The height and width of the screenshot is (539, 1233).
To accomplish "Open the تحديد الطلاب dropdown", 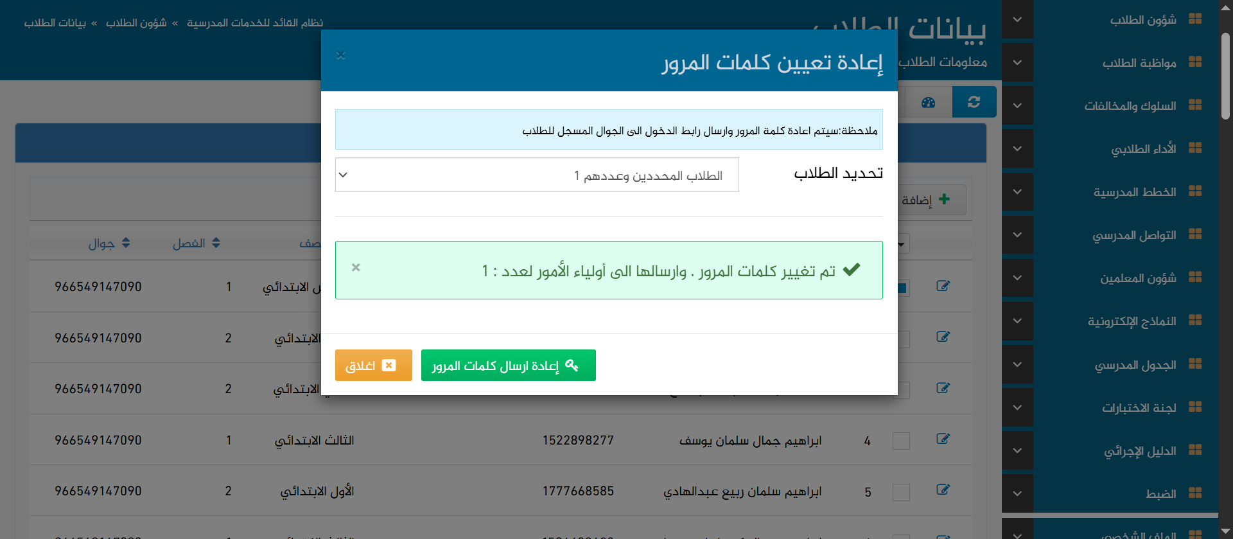I will [x=537, y=175].
